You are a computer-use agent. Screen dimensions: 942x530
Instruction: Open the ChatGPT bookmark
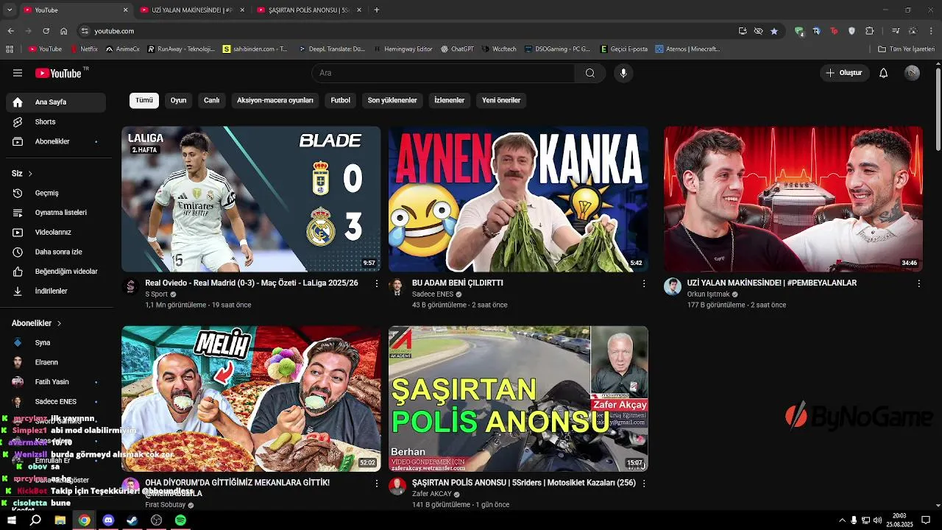(457, 49)
